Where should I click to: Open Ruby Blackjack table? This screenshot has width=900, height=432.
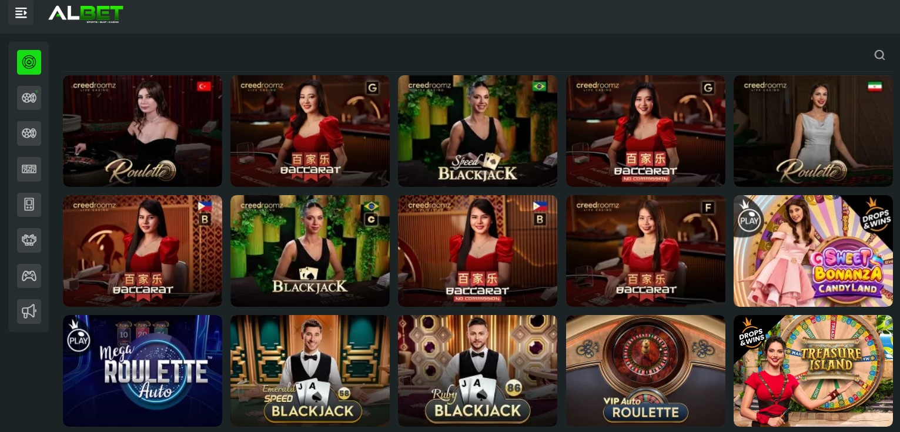point(477,371)
